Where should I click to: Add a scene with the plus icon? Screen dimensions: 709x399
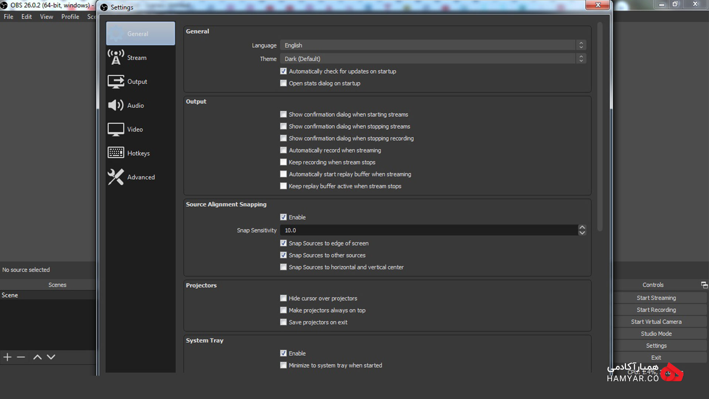pyautogui.click(x=7, y=357)
